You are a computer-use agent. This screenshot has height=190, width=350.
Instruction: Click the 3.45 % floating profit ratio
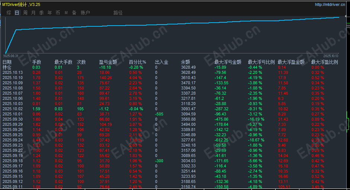318,187
